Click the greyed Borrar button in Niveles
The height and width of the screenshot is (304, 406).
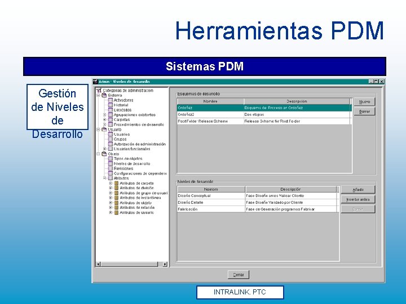point(358,209)
